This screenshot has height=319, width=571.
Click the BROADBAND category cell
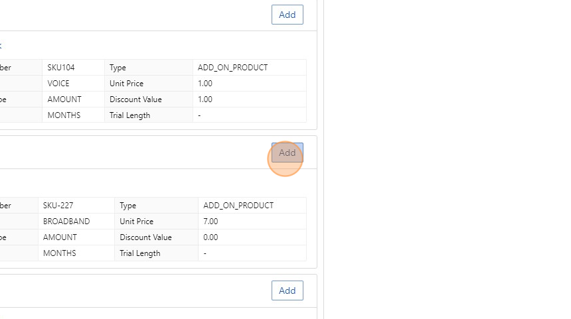(x=66, y=222)
